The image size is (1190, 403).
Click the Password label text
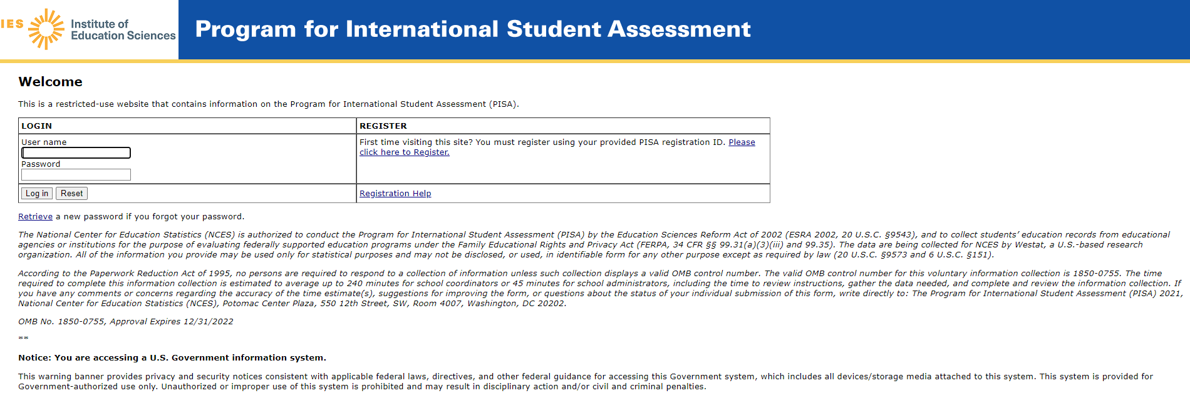click(x=41, y=164)
